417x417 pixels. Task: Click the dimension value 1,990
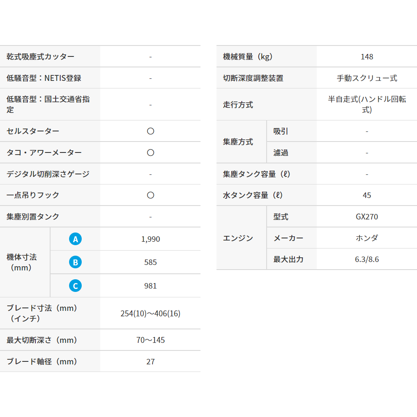(x=150, y=239)
